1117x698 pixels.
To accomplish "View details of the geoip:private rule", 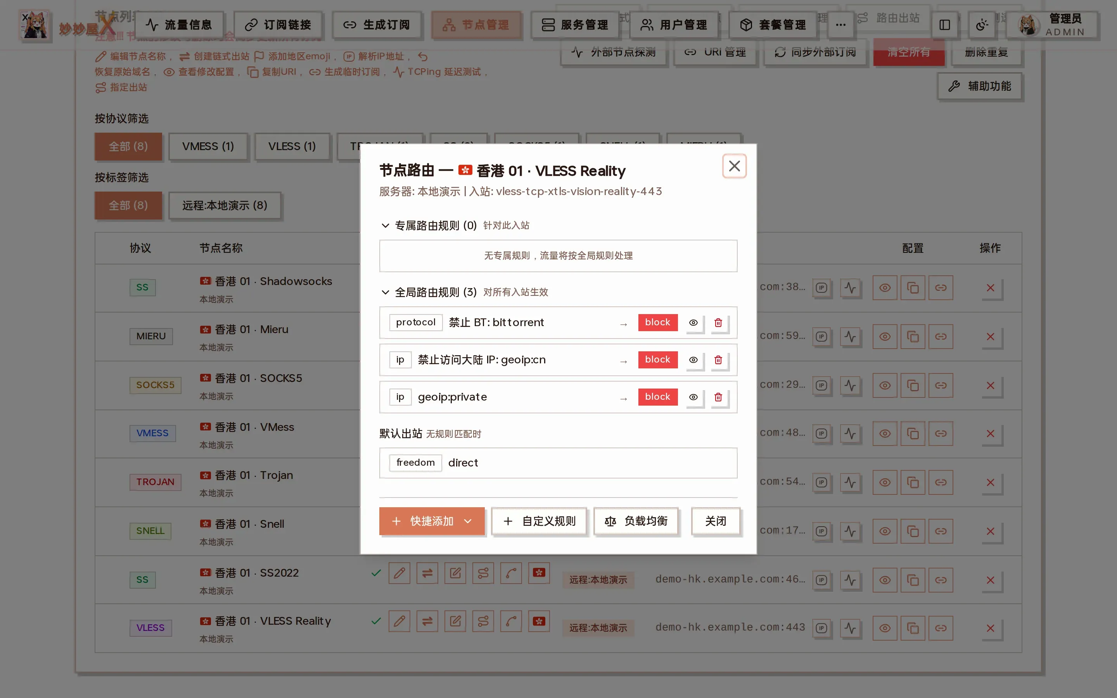I will (x=693, y=397).
